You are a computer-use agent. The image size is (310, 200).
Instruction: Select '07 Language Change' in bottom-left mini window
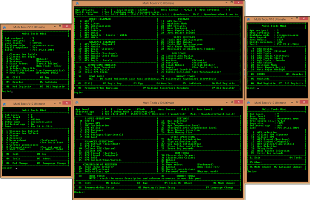pos(51,163)
